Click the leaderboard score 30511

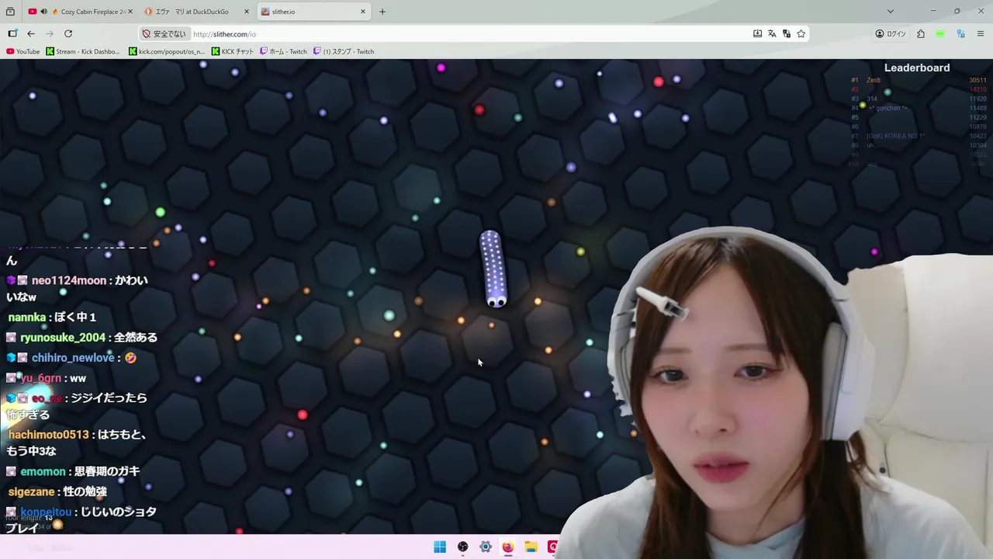tap(977, 80)
